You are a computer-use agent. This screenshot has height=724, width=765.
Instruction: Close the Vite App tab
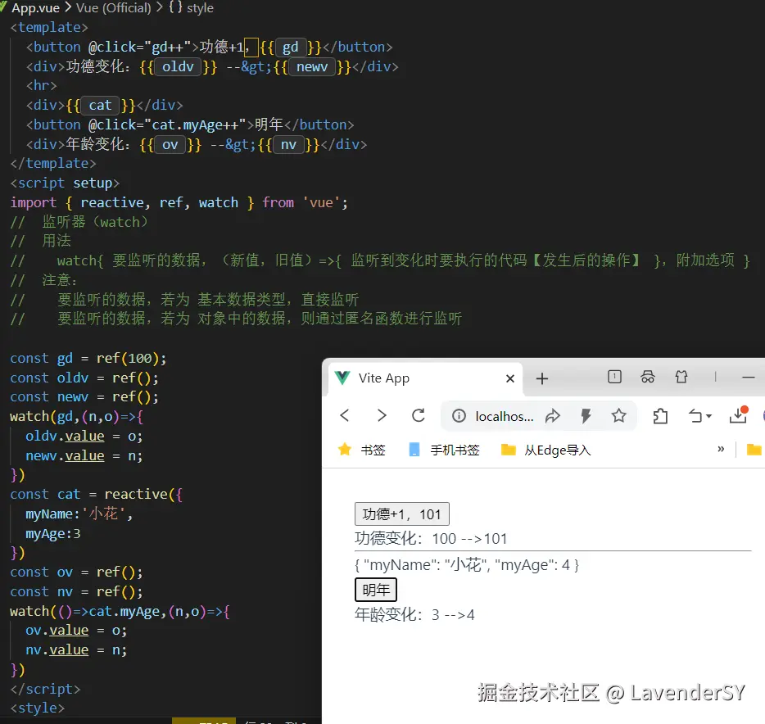[x=510, y=378]
